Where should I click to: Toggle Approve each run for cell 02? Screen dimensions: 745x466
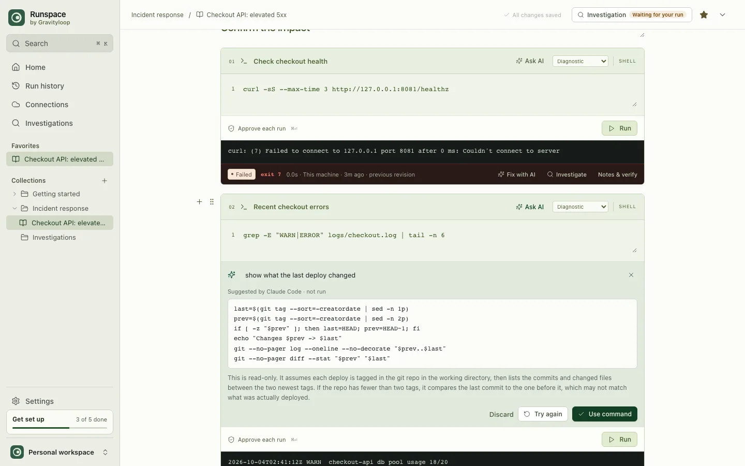tap(257, 440)
